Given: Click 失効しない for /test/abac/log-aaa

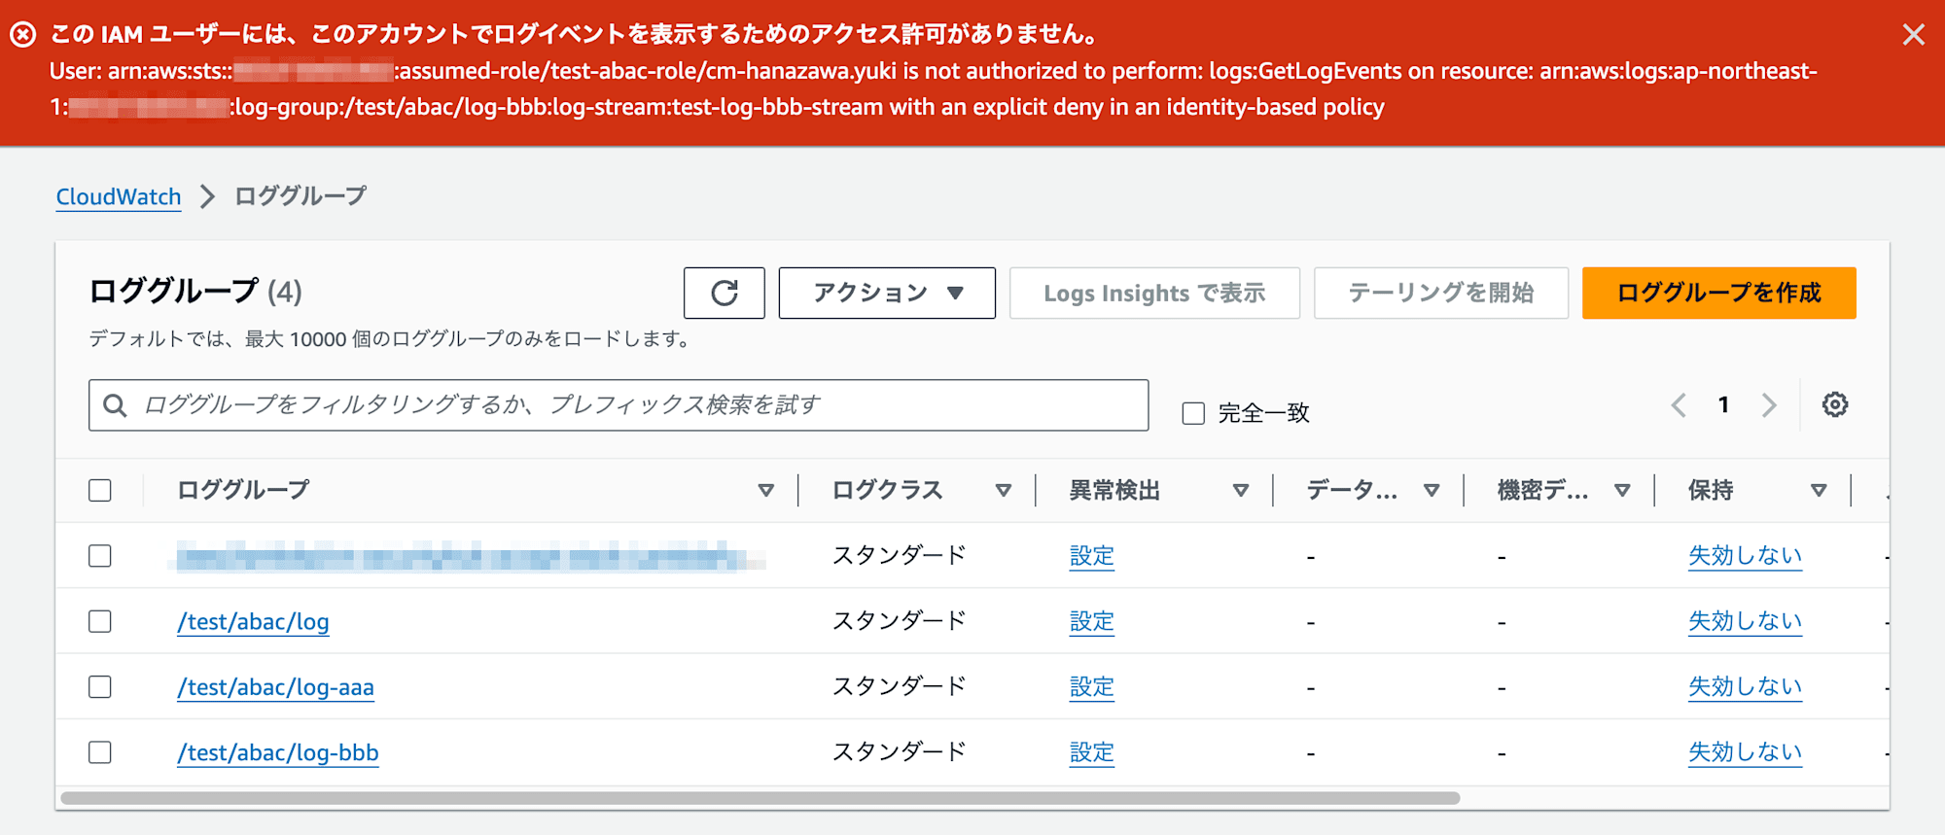Looking at the screenshot, I should tap(1745, 686).
